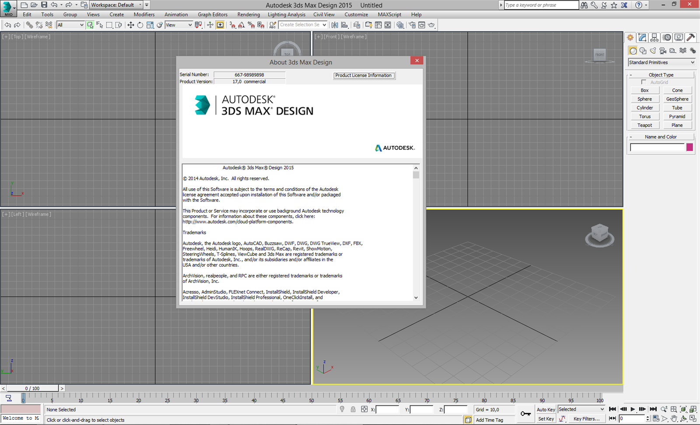Toggle Absolute/Offset transform type-in mode
Image resolution: width=700 pixels, height=425 pixels.
(x=364, y=409)
